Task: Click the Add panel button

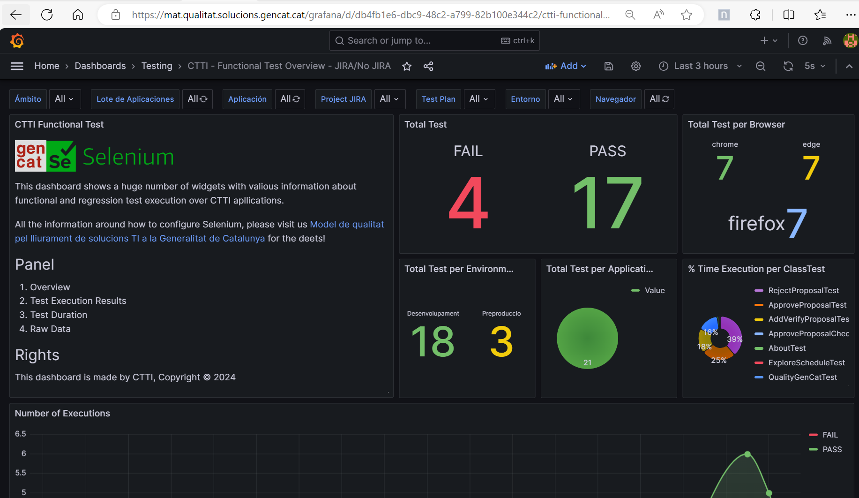Action: (566, 66)
